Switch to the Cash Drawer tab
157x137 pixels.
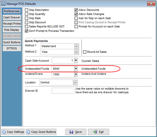(12, 17)
